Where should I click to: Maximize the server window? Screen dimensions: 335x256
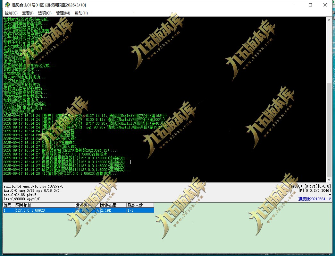click(310, 5)
